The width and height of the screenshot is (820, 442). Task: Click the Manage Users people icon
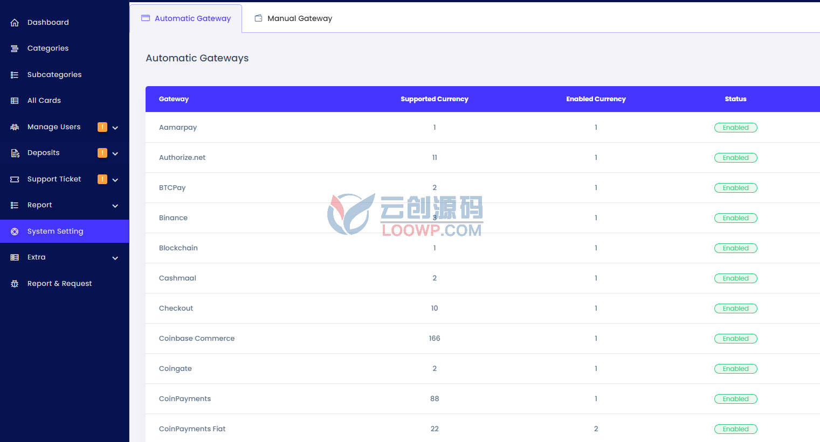click(x=15, y=127)
